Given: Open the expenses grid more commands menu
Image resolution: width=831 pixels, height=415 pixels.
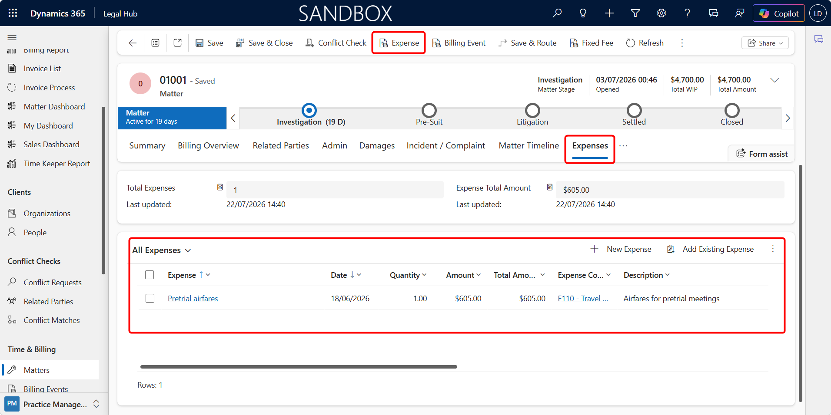Looking at the screenshot, I should (773, 249).
